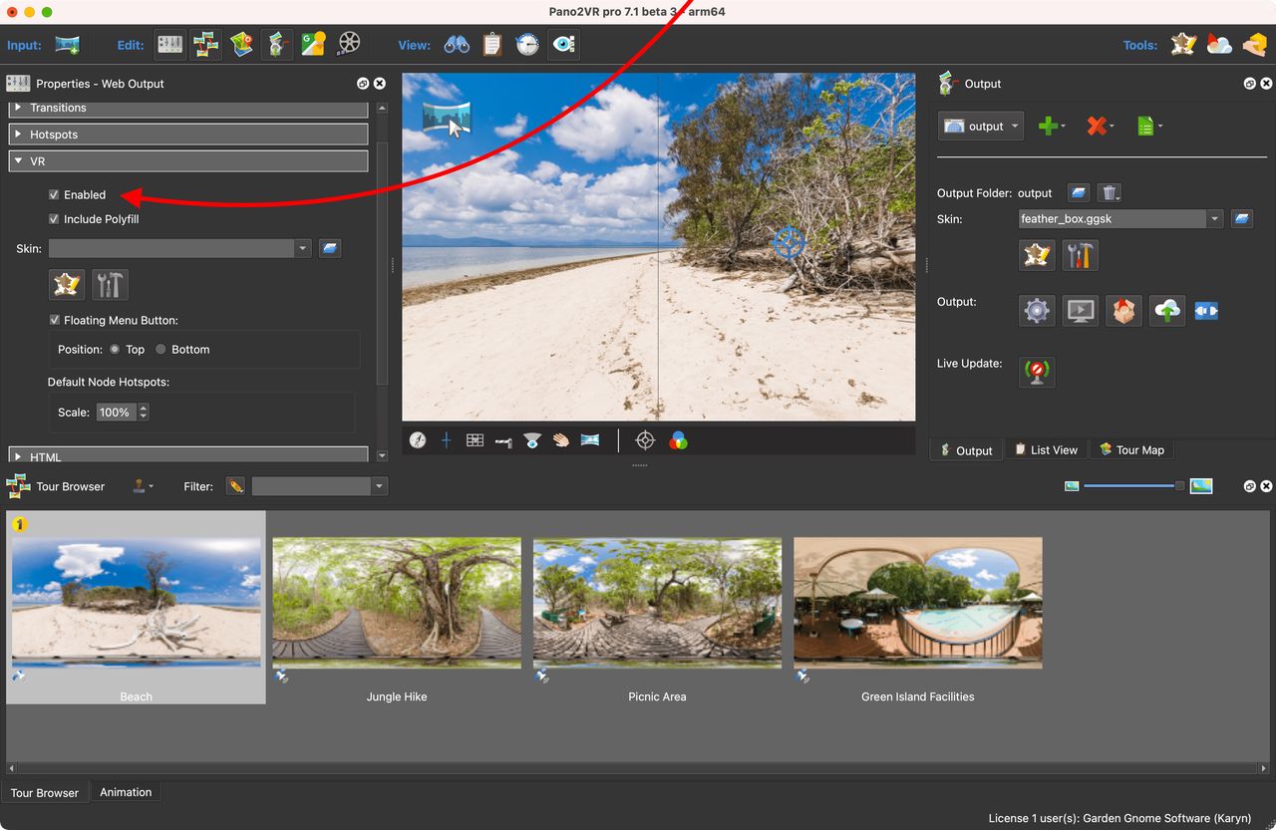The width and height of the screenshot is (1276, 830).
Task: Click the green plus add output icon
Action: (1047, 127)
